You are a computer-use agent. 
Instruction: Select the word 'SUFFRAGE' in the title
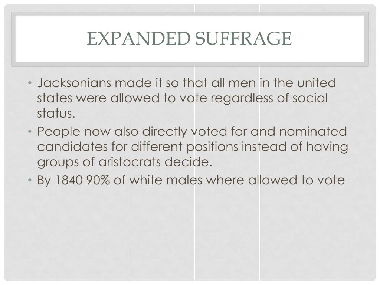pyautogui.click(x=243, y=38)
